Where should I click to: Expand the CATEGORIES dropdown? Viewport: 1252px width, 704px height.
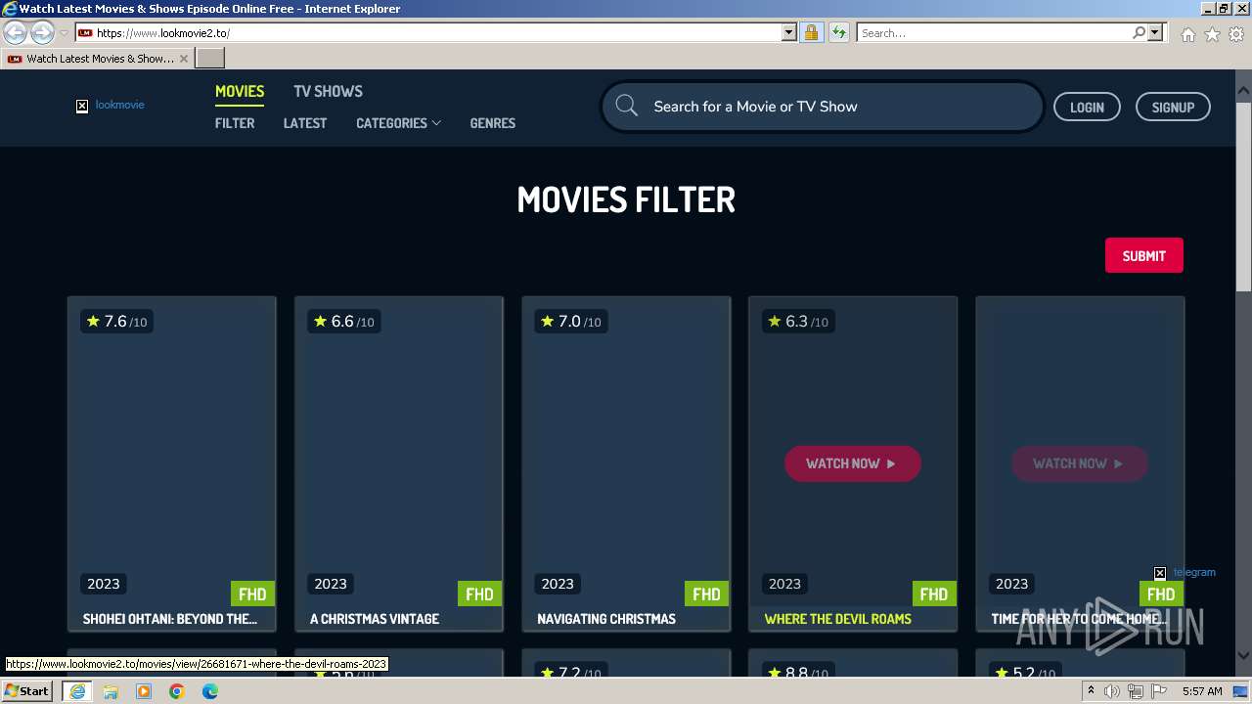(398, 123)
